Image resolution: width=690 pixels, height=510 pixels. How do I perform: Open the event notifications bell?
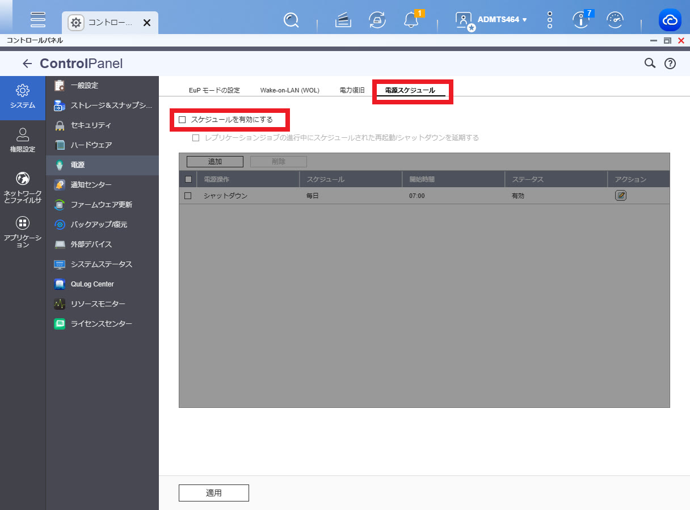pos(411,20)
